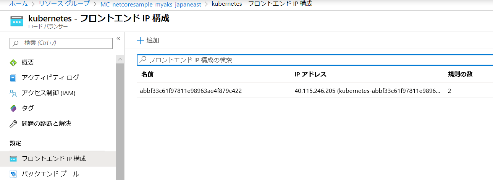This screenshot has height=180, width=493.
Task: Click the wrench diagnose icon
Action: tap(13, 123)
